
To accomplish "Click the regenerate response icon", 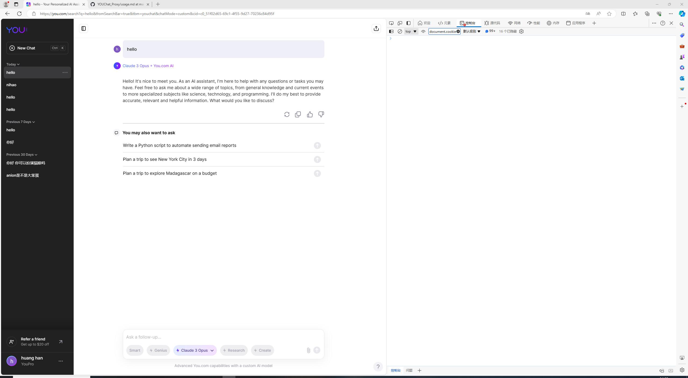I will click(287, 114).
